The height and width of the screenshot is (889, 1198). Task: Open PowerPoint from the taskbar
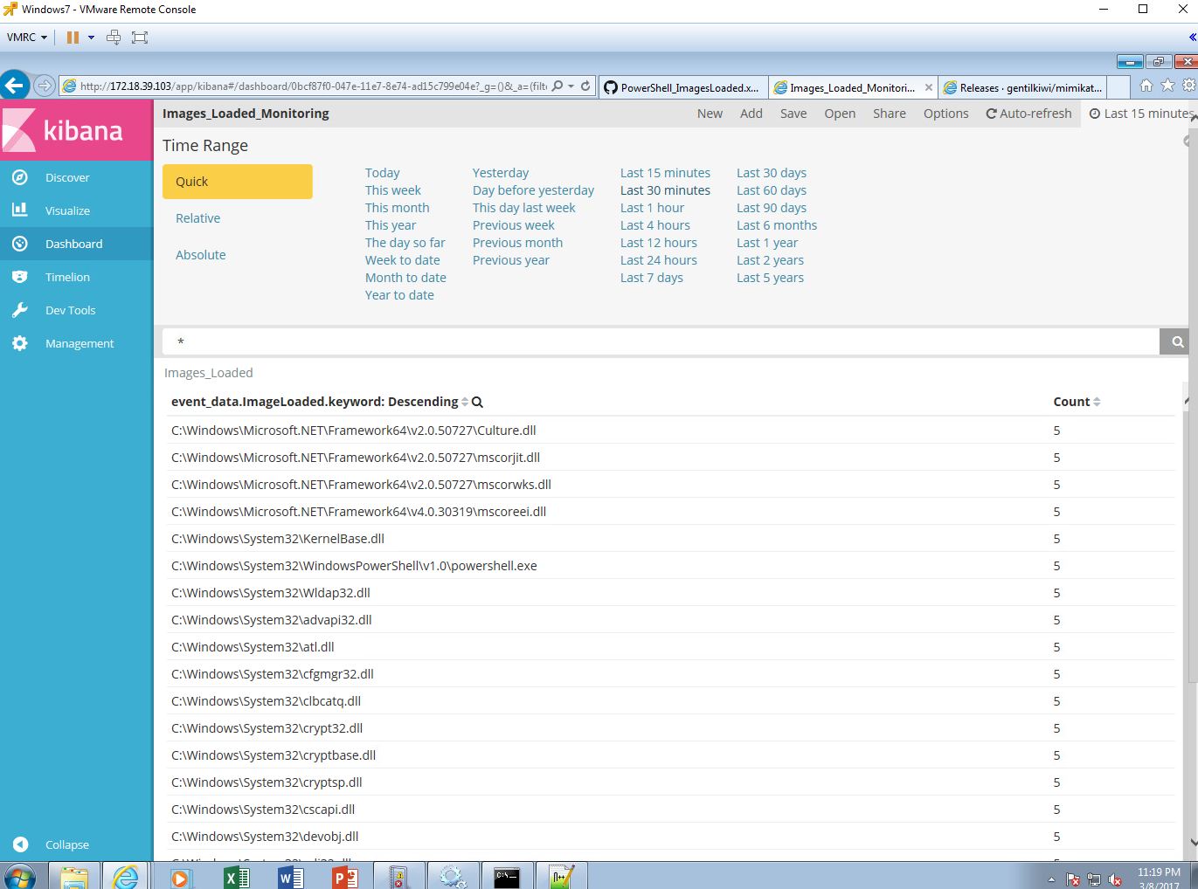pos(344,877)
